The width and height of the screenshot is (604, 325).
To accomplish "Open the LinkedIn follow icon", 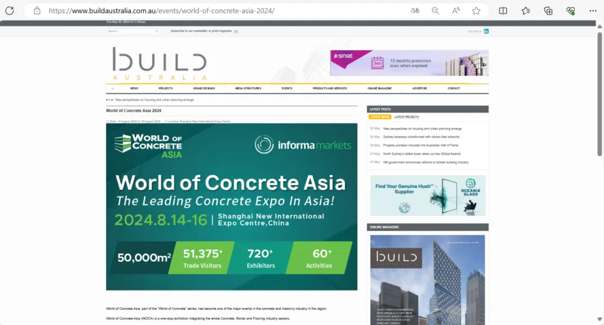I will pyautogui.click(x=486, y=31).
